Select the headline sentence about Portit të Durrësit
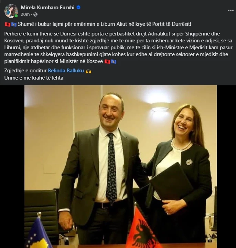The width and height of the screenshot is (236, 248). pyautogui.click(x=105, y=24)
